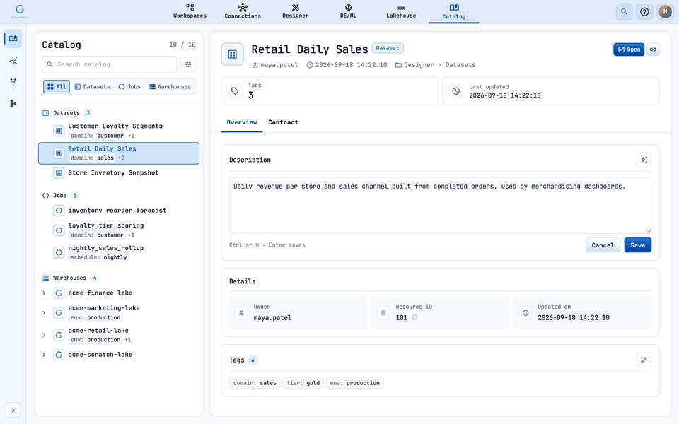Open Lakehouse in top navigation
Screen dimensions: 679x424
pyautogui.click(x=401, y=11)
